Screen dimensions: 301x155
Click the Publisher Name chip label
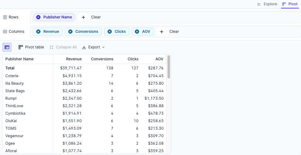click(57, 17)
